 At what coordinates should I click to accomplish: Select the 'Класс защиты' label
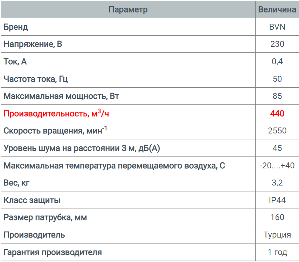[32, 201]
